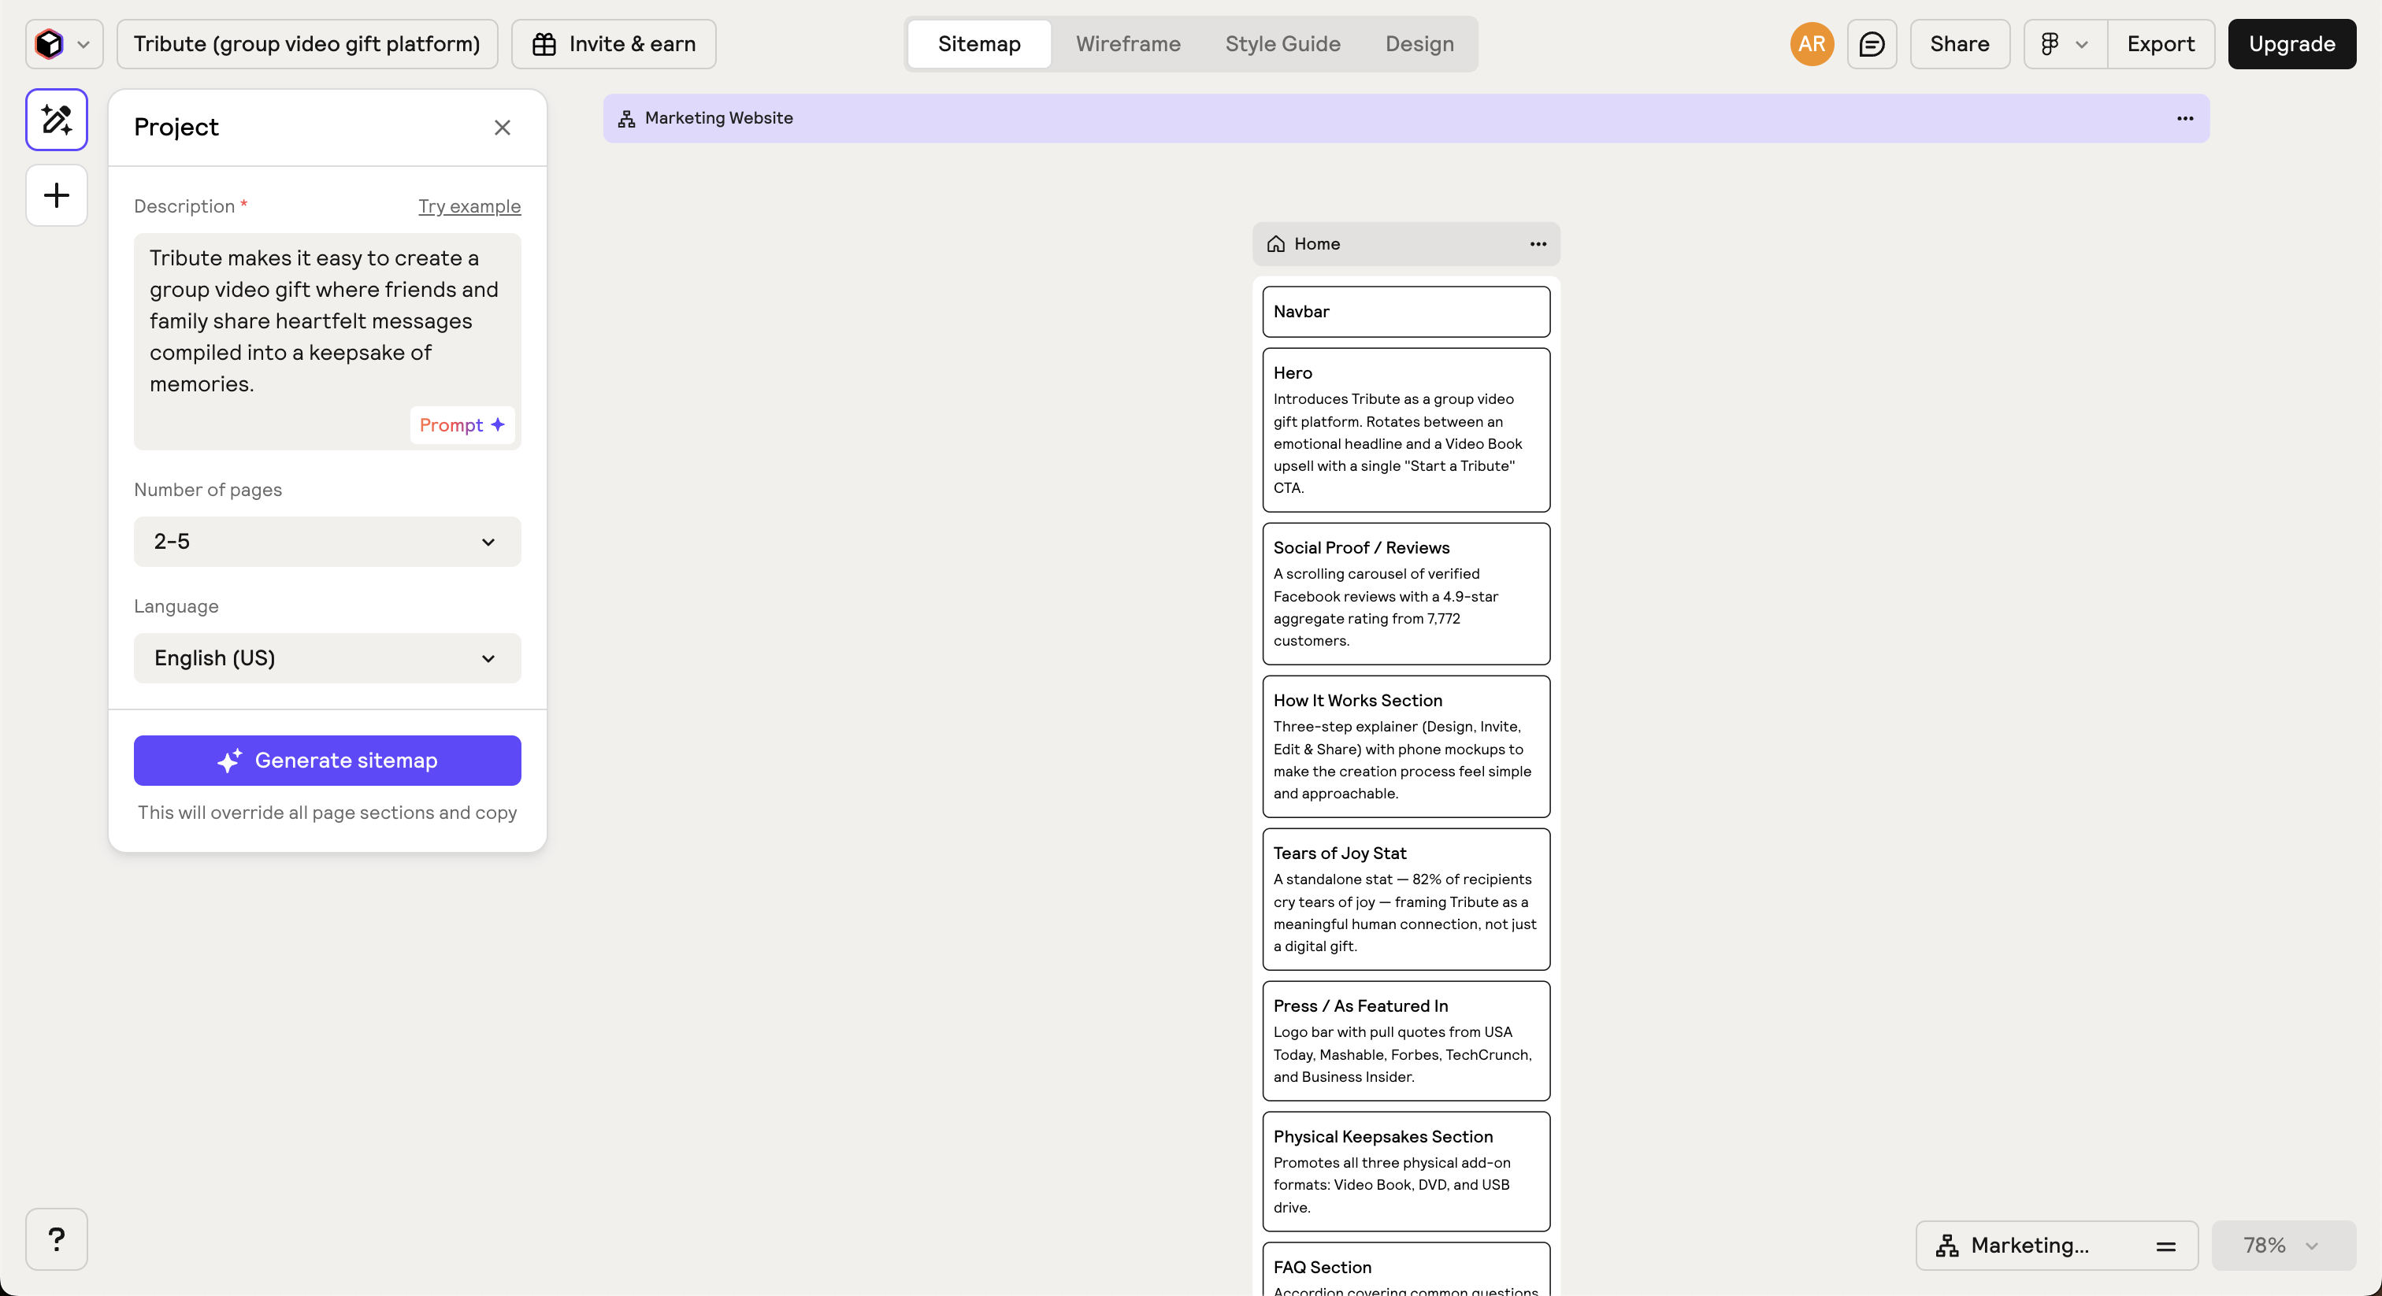This screenshot has height=1296, width=2382.
Task: Open comments via the chat bubble icon
Action: pos(1872,43)
